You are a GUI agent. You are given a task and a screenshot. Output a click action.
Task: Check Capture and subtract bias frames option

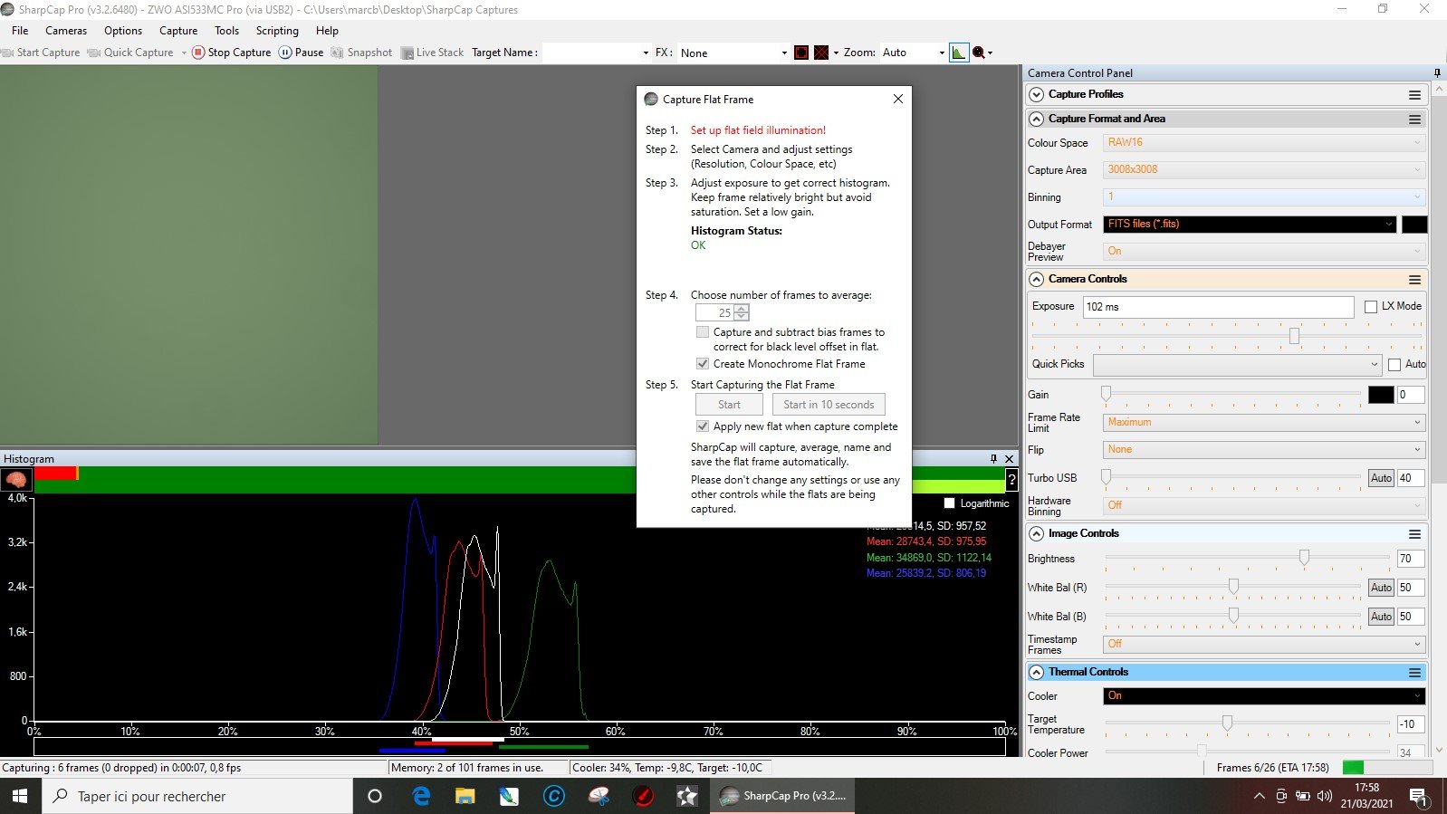pos(703,332)
